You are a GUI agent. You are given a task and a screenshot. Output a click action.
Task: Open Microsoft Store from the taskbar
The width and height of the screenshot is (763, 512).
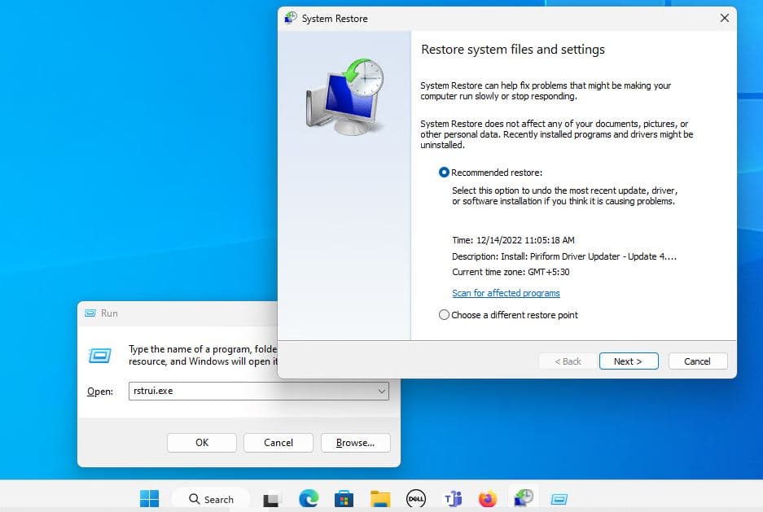[x=344, y=498]
